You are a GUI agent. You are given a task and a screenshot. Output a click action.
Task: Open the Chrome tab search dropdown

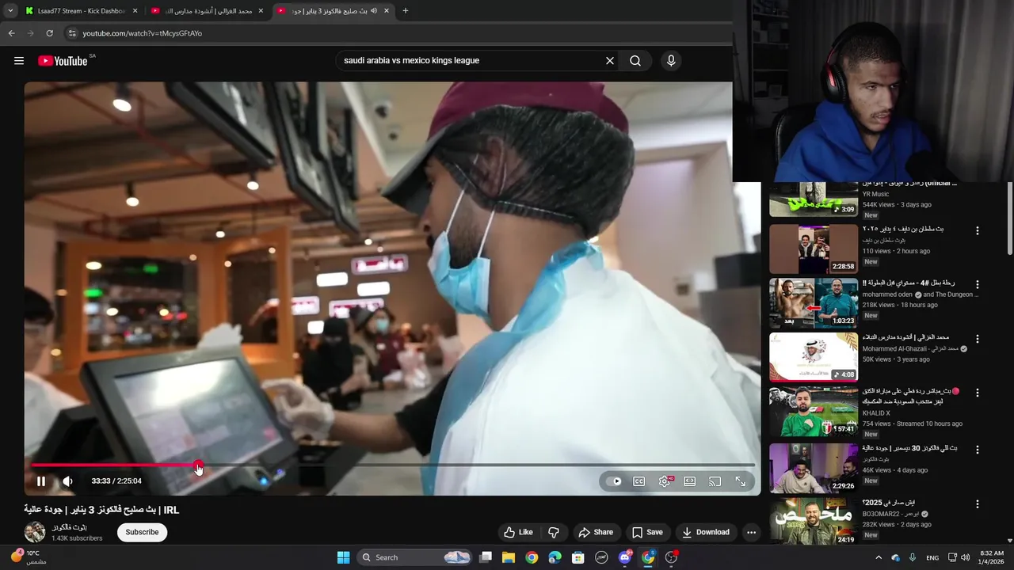[10, 11]
